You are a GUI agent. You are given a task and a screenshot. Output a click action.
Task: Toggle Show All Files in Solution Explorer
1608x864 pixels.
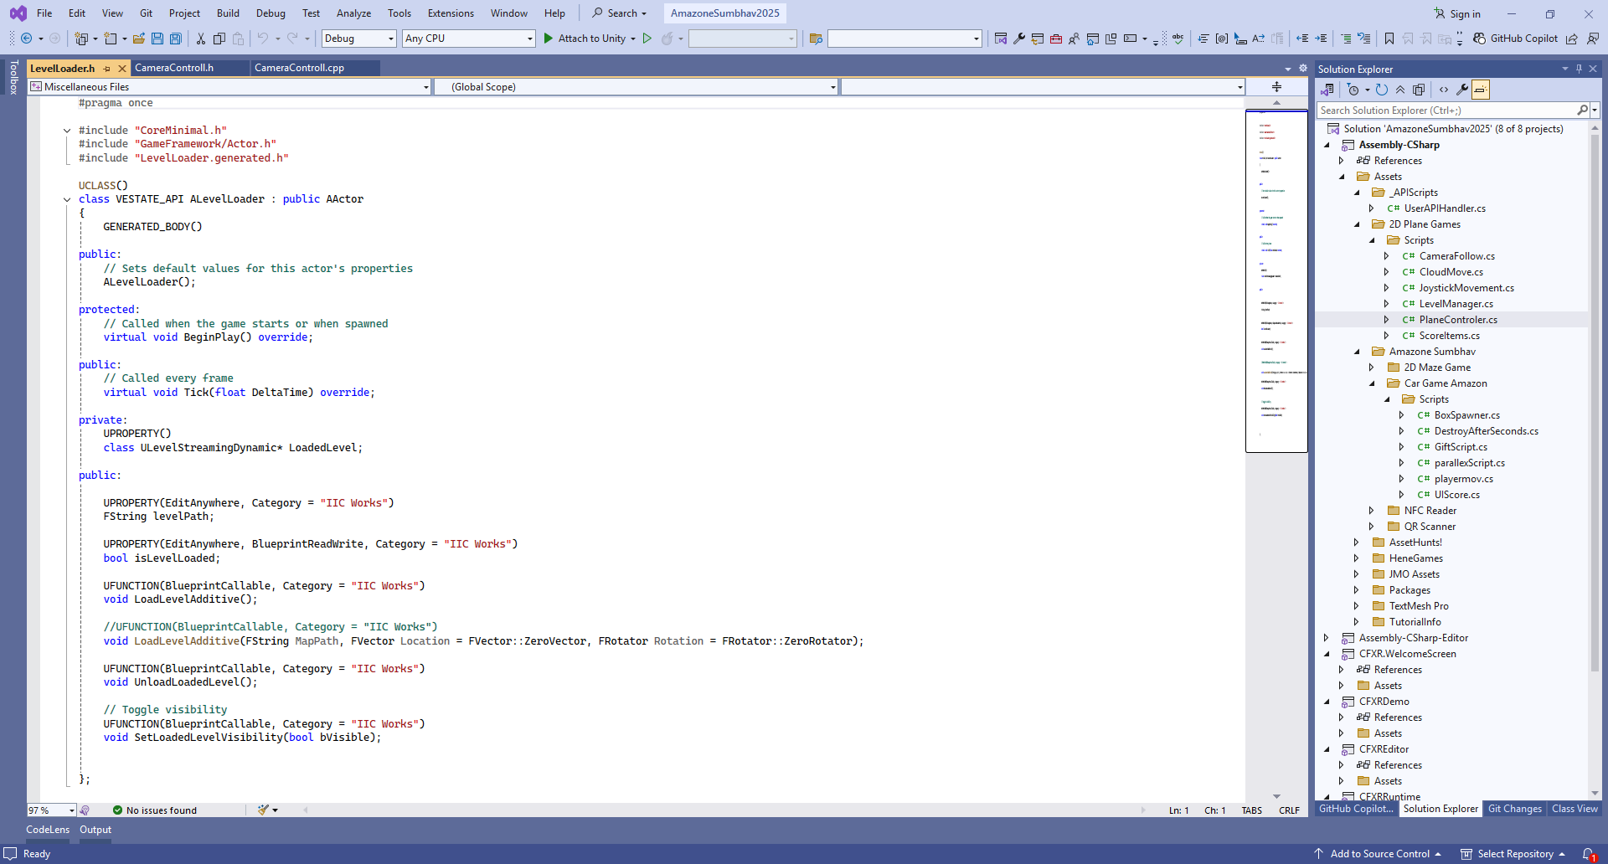tap(1419, 90)
